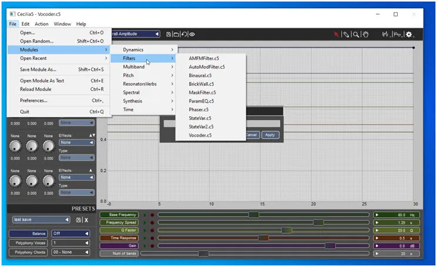
Task: Toggle red record dot for Gain
Action: tap(152, 246)
